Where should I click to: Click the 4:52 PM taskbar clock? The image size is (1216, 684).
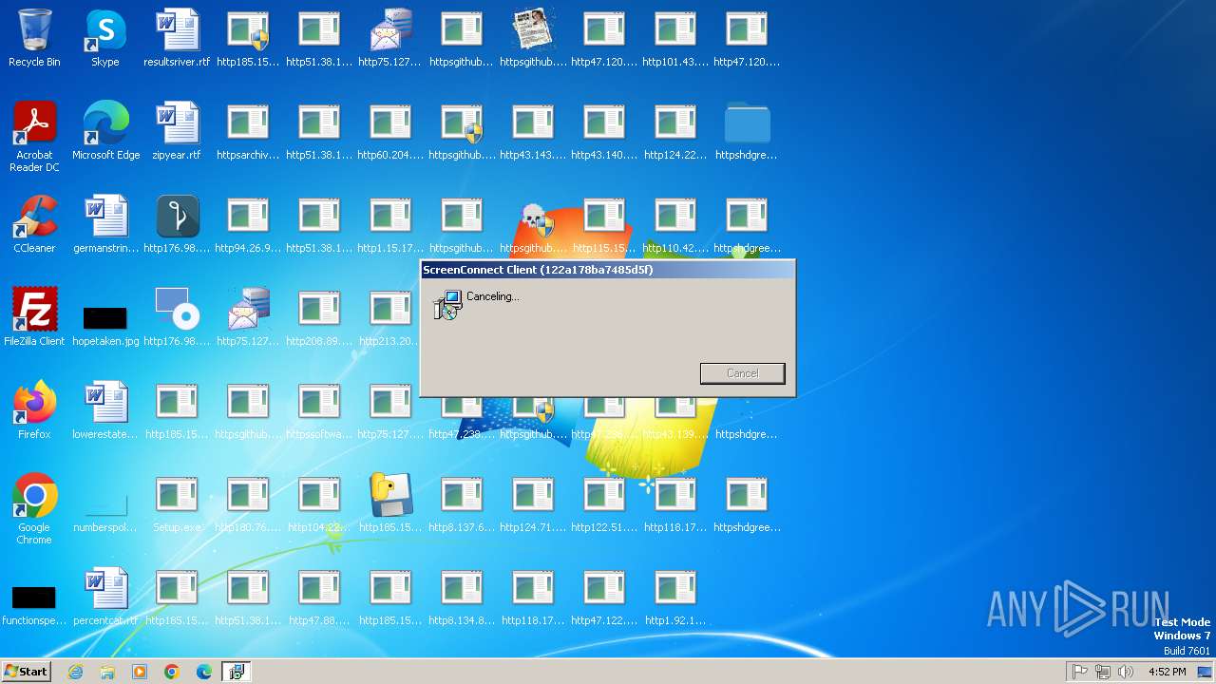(1167, 672)
